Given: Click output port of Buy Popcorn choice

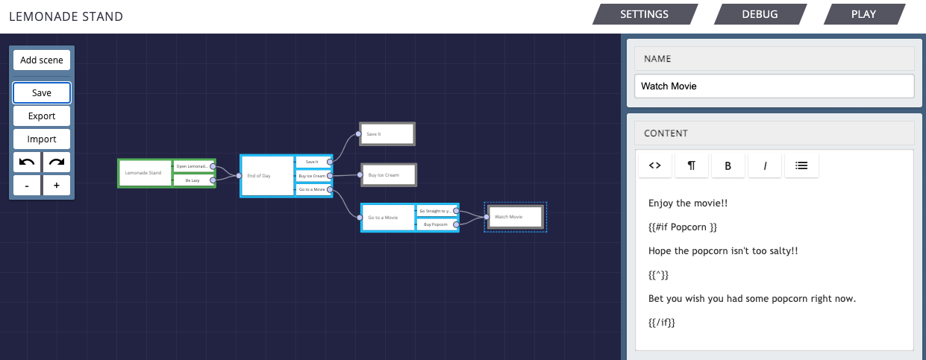Looking at the screenshot, I should coord(456,224).
